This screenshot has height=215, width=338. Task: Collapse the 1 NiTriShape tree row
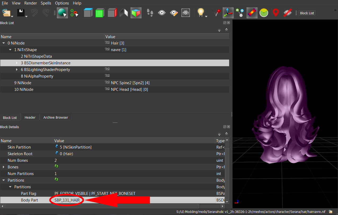[x=10, y=50]
